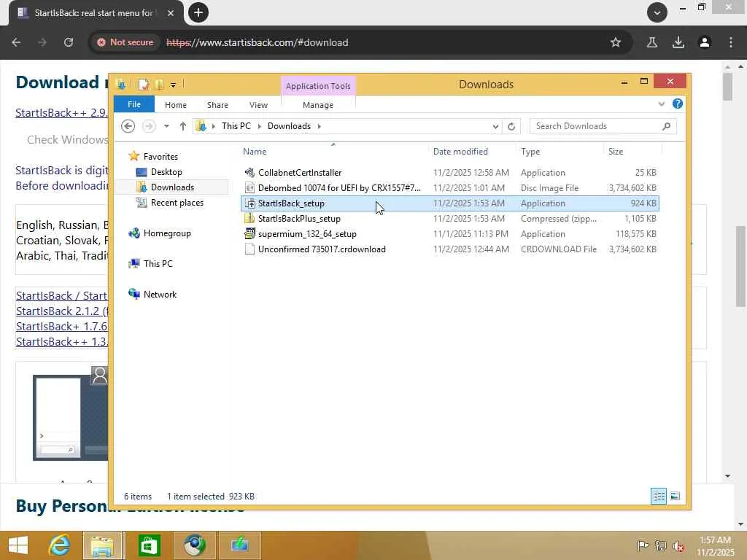747x560 pixels.
Task: Open the Share ribbon tab
Action: (x=217, y=105)
